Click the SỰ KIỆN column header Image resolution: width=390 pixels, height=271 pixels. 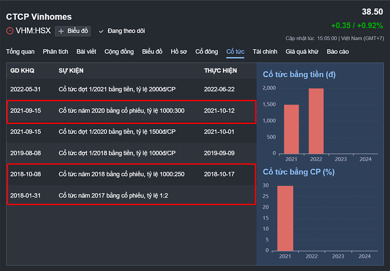(71, 71)
